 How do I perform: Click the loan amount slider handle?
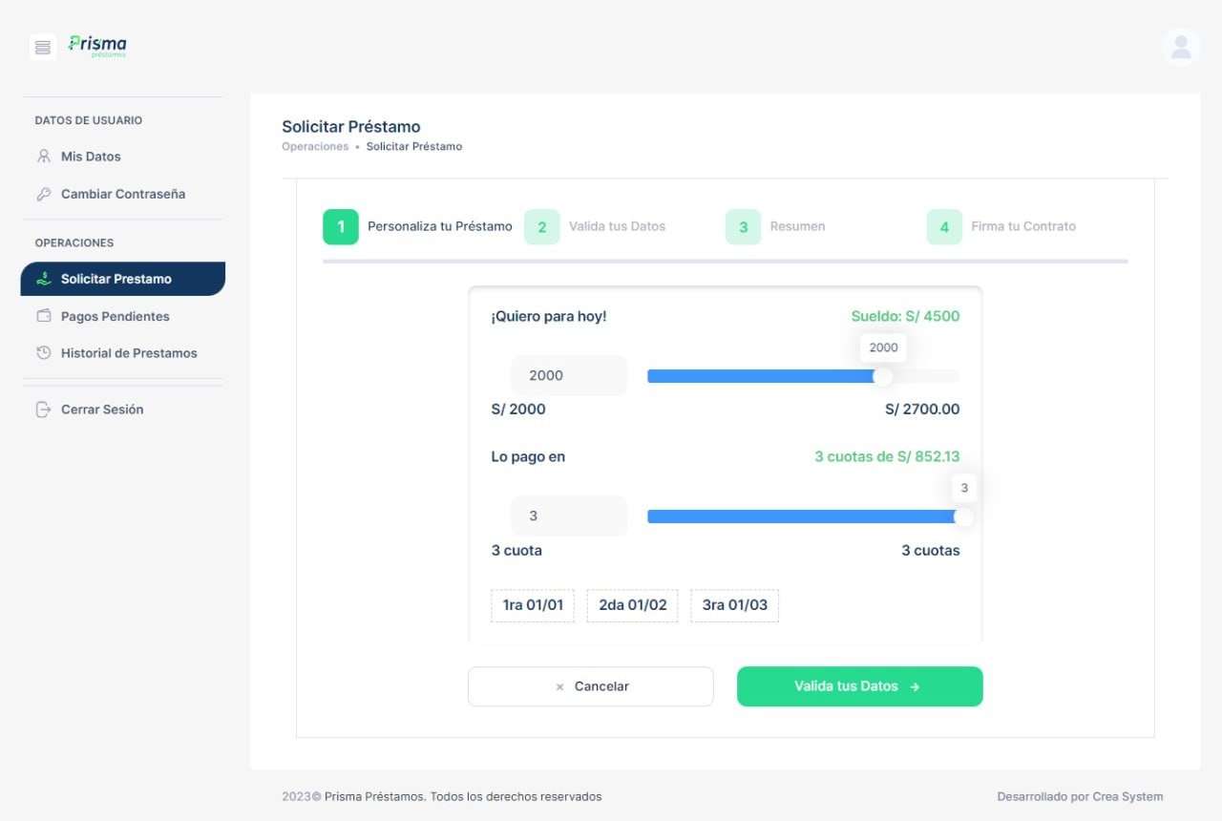click(883, 376)
